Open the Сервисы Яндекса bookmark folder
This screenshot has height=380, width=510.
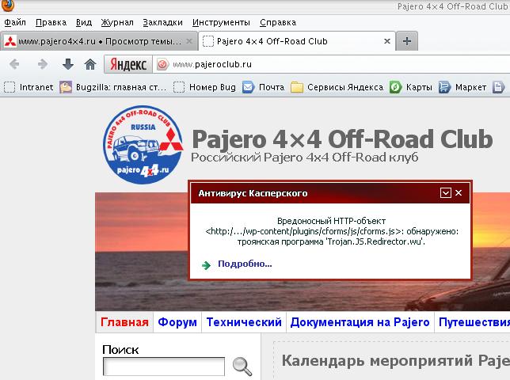pos(337,87)
